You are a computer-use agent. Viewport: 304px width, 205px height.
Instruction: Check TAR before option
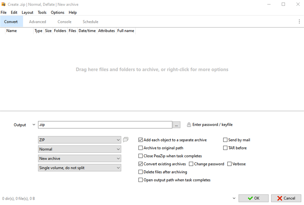point(225,148)
